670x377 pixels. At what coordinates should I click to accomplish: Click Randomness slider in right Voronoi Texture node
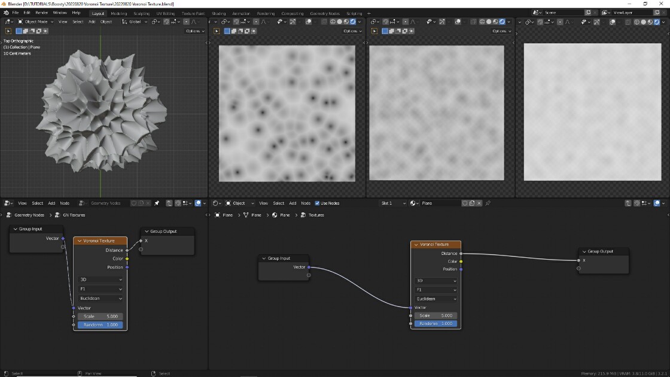(x=435, y=324)
